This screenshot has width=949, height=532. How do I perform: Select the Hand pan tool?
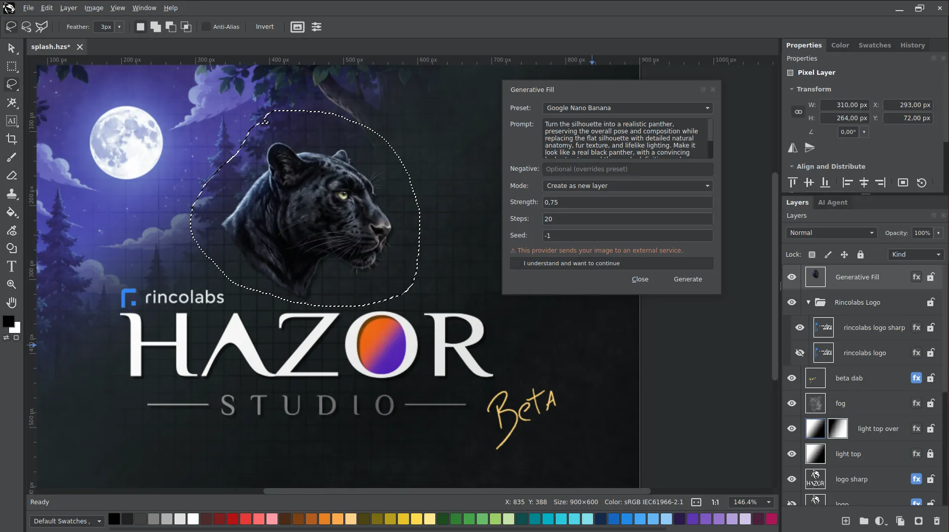(11, 303)
